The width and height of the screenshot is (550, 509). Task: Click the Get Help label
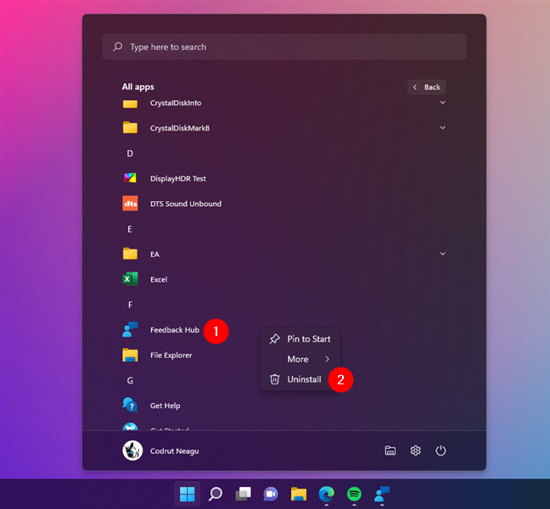166,406
